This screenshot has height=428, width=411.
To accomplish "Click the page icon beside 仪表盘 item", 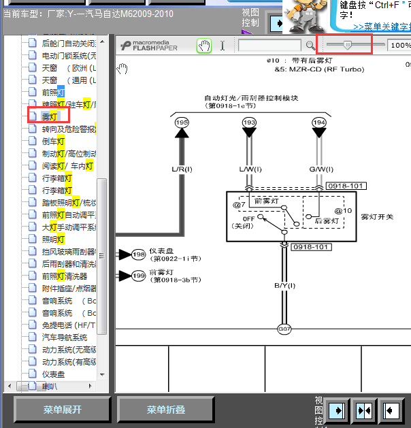I will pos(33,374).
